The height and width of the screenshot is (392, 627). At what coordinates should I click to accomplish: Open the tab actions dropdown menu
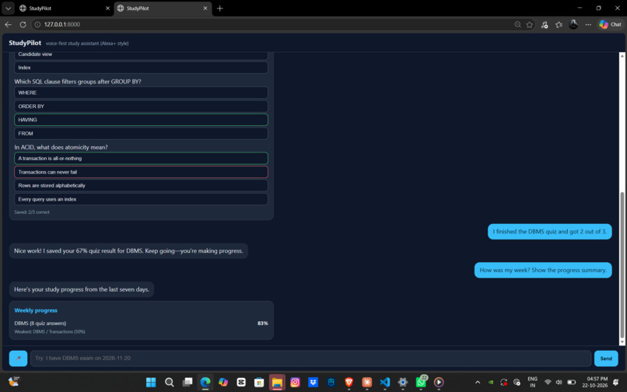(x=8, y=8)
